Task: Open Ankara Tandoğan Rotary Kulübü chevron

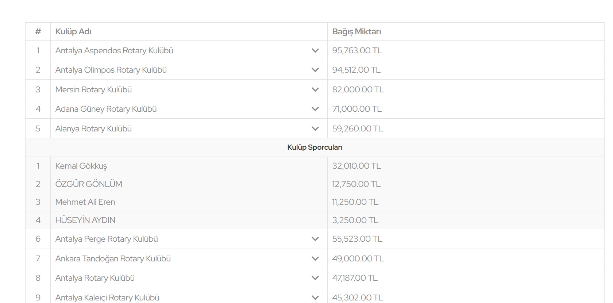Action: [x=315, y=259]
